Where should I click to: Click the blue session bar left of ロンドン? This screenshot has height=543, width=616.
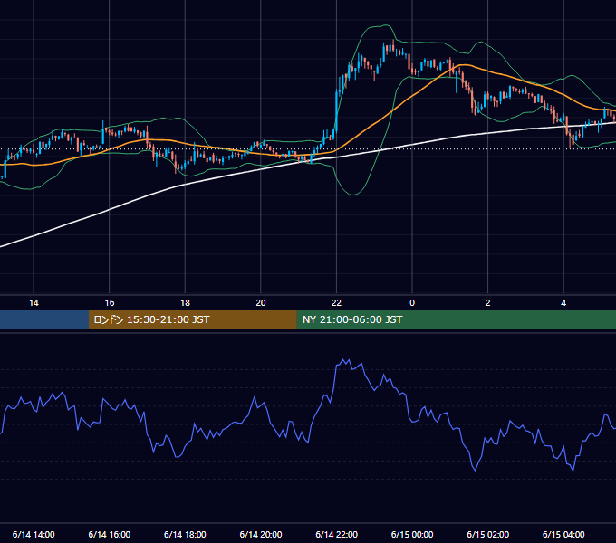[44, 319]
